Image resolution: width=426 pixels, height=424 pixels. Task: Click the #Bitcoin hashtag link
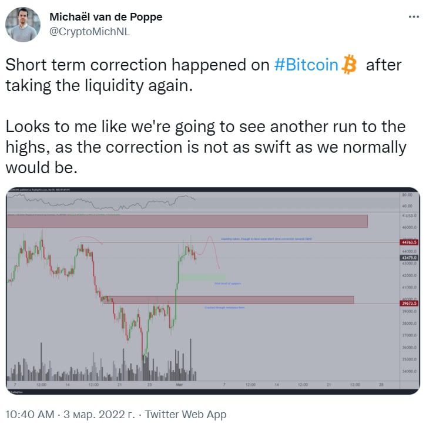coord(306,65)
